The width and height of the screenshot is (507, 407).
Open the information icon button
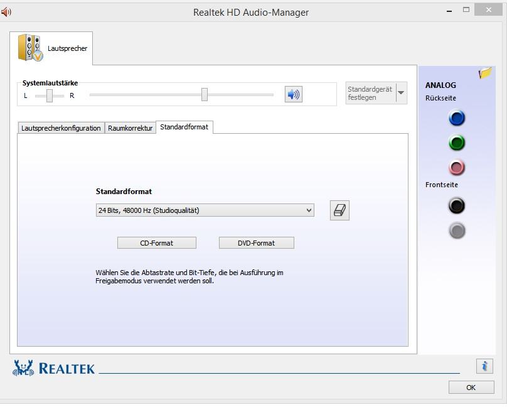(484, 366)
